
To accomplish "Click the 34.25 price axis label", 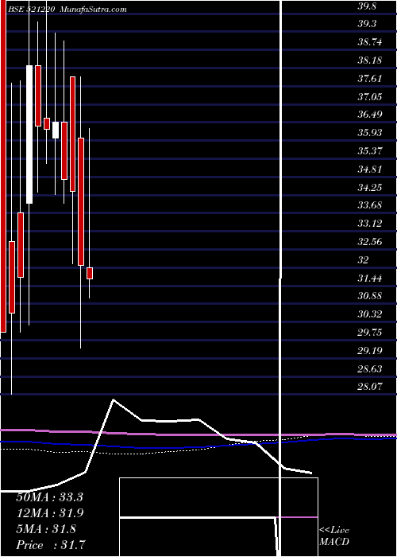I will pyautogui.click(x=369, y=187).
